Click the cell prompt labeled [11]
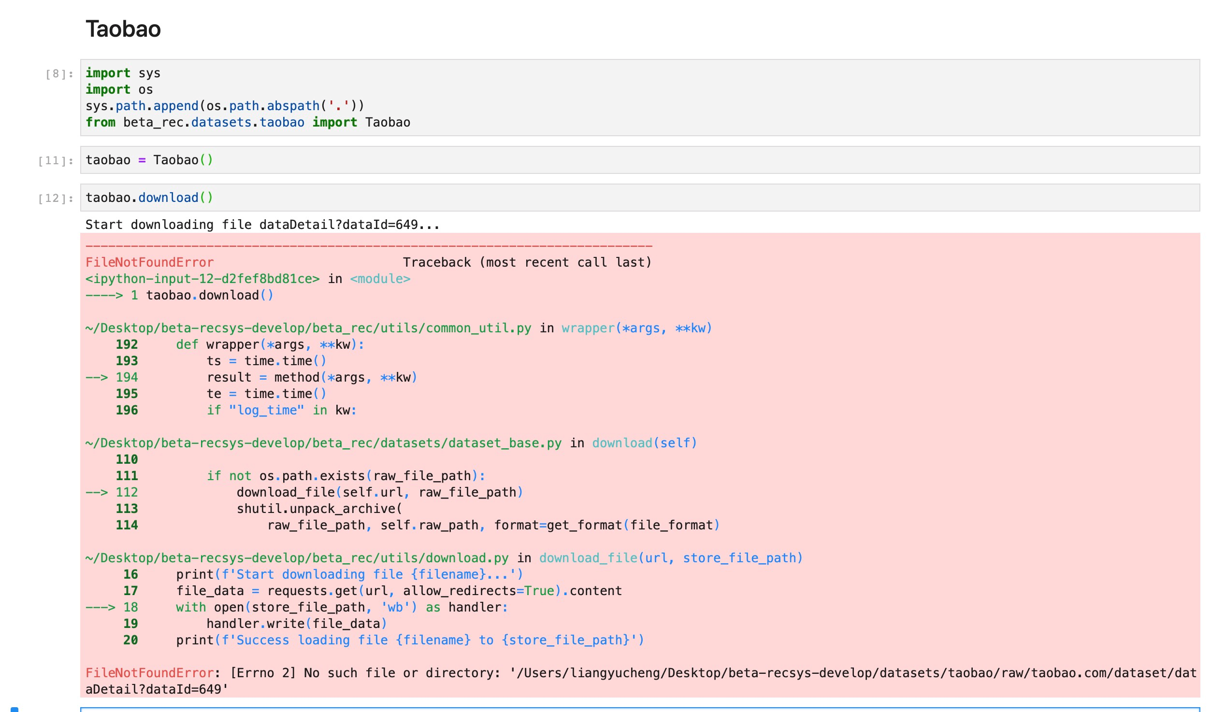This screenshot has height=712, width=1211. pos(56,159)
